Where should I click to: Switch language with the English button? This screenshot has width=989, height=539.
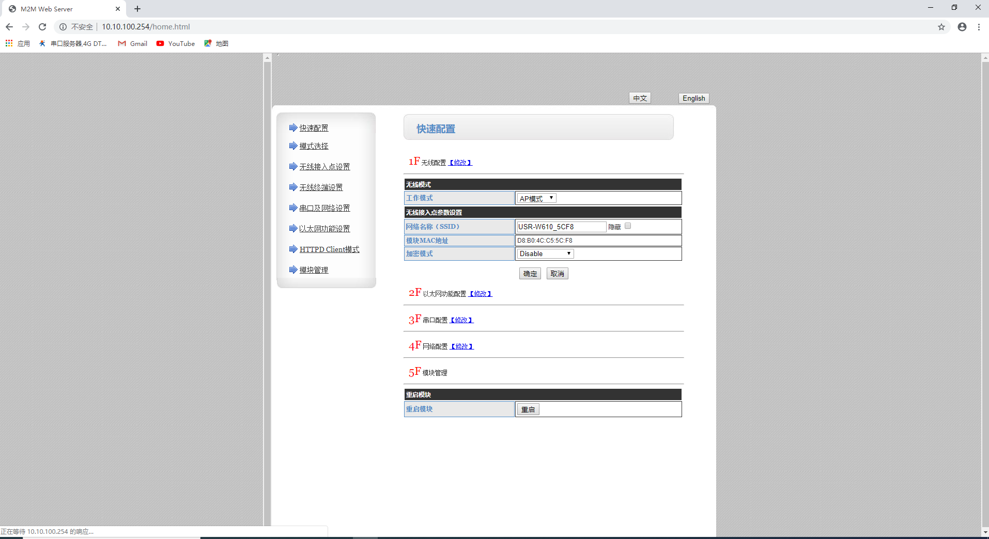[x=693, y=98]
